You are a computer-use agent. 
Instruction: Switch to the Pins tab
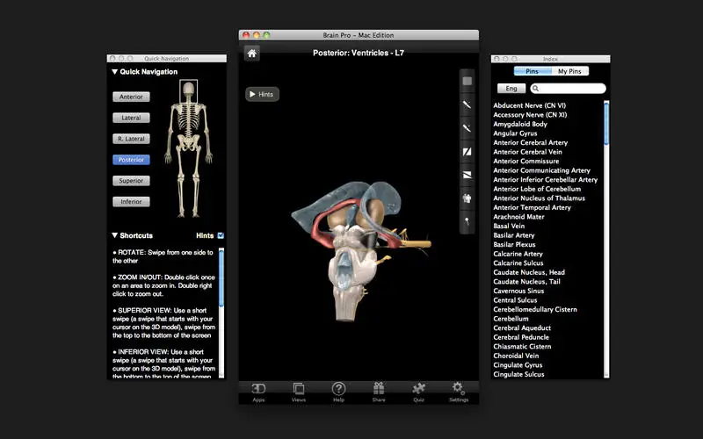(533, 71)
